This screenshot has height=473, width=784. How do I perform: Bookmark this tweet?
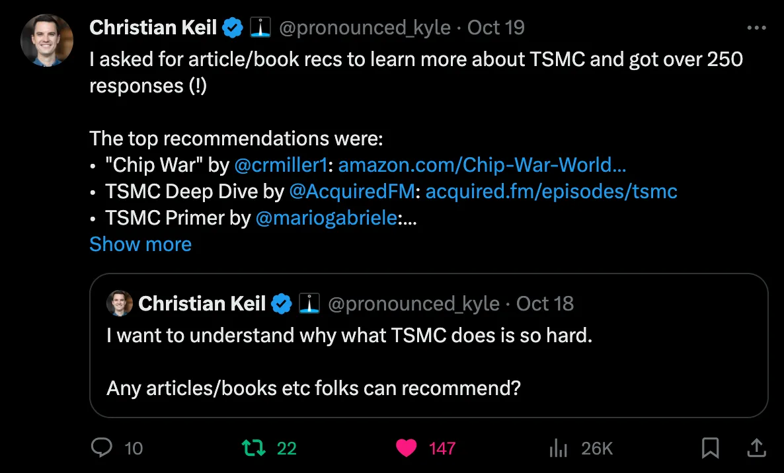710,449
